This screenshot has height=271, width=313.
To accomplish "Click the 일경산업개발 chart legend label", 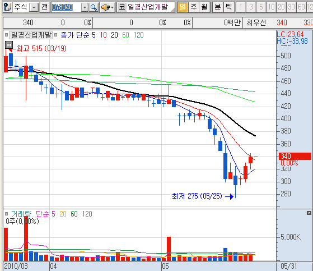I will coord(31,35).
